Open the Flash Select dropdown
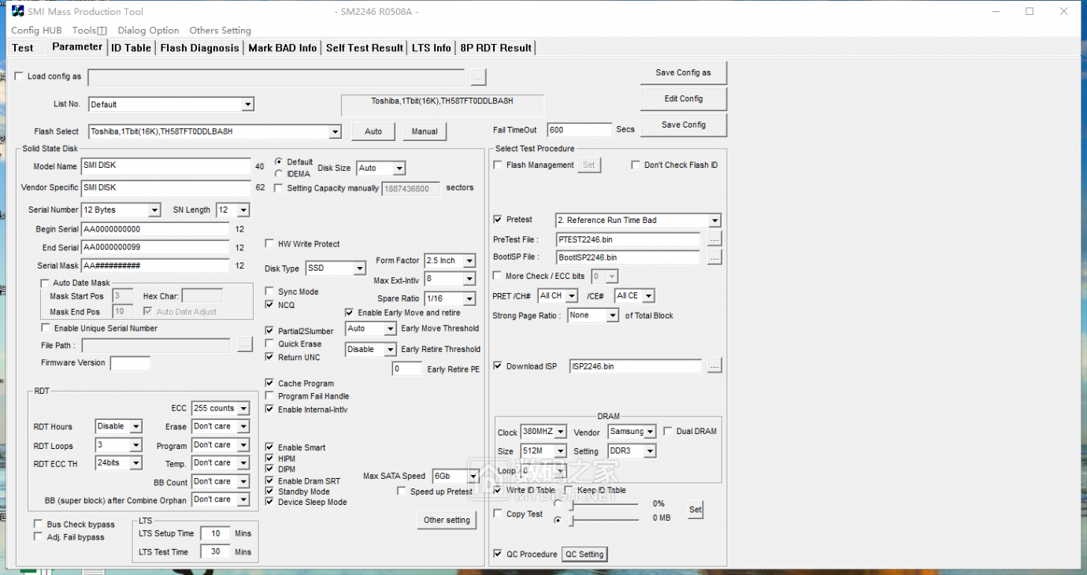This screenshot has width=1087, height=575. [335, 132]
